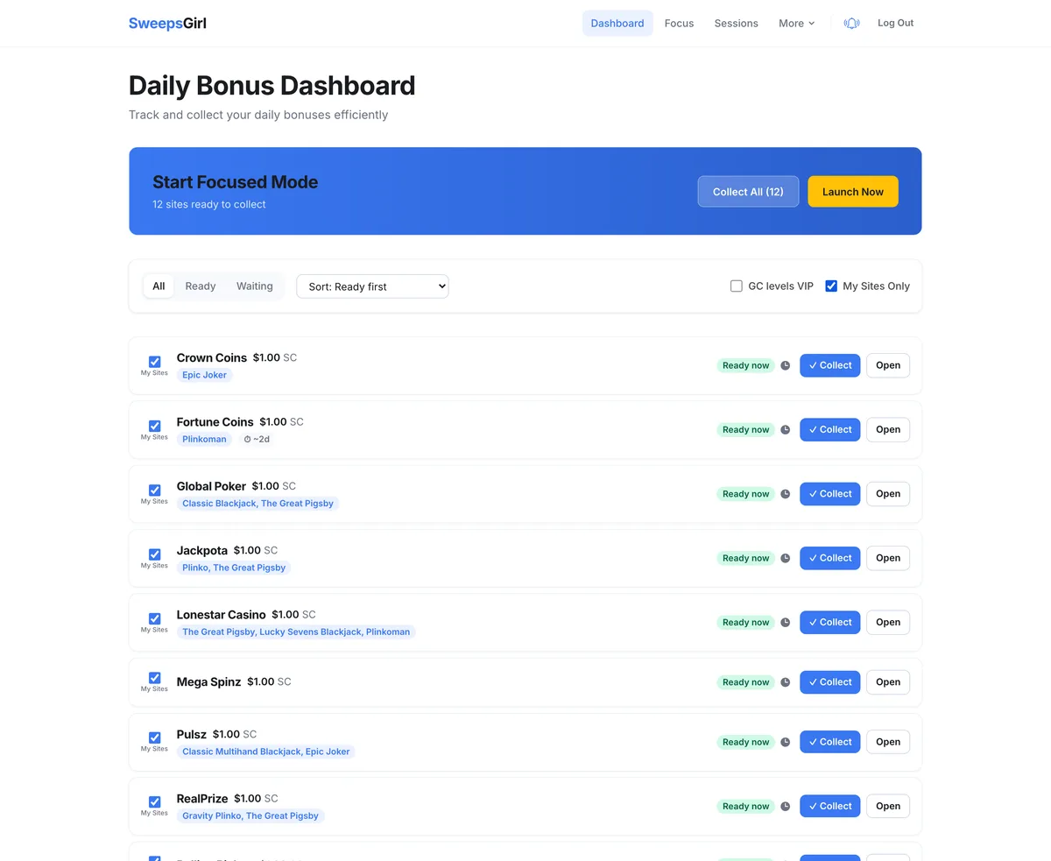The width and height of the screenshot is (1051, 861).
Task: Uncheck My Sites for Lonestar Casino
Action: [155, 618]
